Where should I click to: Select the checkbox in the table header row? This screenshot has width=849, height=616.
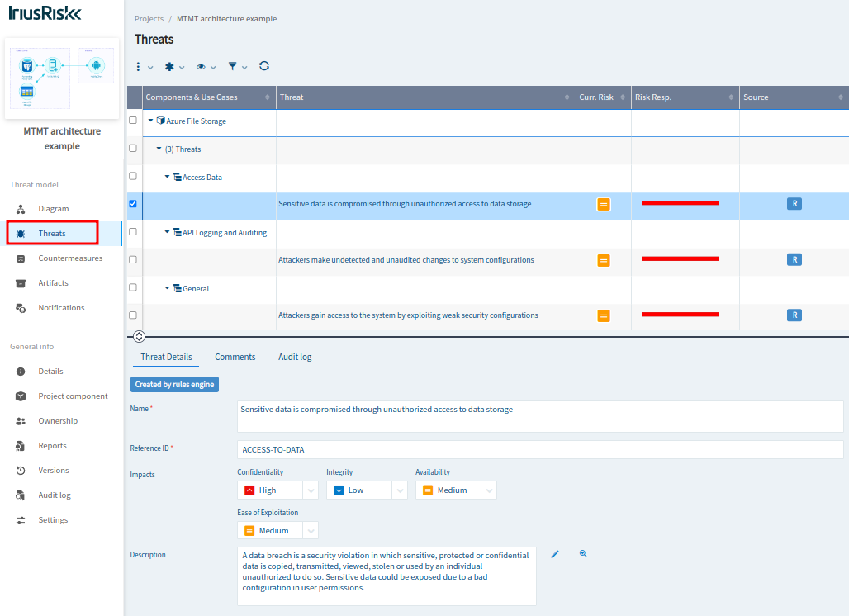(133, 97)
